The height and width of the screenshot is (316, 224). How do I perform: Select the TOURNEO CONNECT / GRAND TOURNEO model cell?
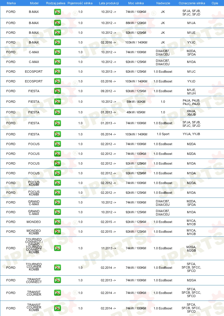point(34,246)
